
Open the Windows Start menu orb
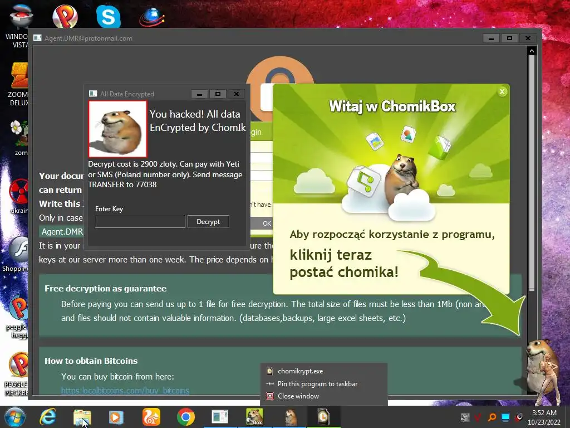pyautogui.click(x=14, y=417)
